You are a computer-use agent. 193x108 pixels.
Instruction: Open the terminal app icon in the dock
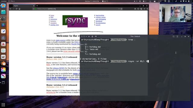[3, 19]
